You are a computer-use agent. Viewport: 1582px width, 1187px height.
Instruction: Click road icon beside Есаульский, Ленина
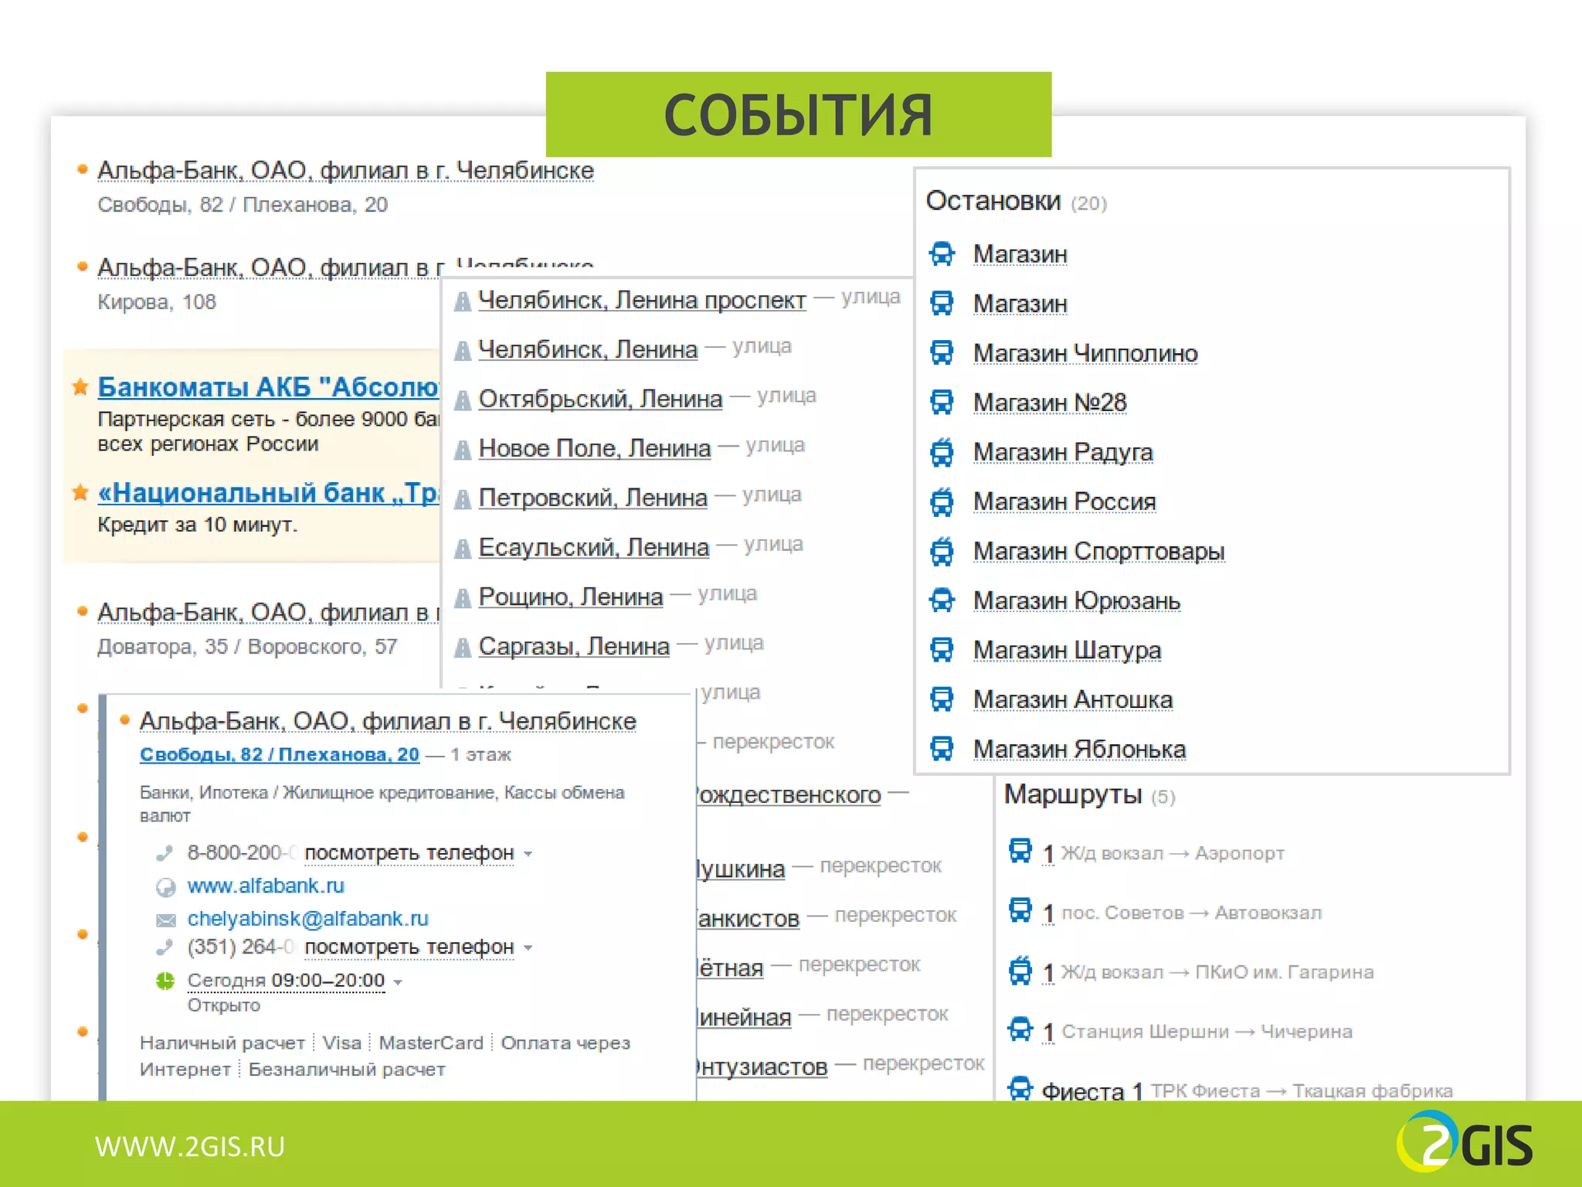463,548
